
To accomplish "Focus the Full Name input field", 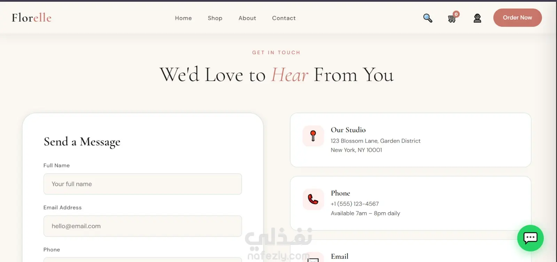I will tap(142, 184).
